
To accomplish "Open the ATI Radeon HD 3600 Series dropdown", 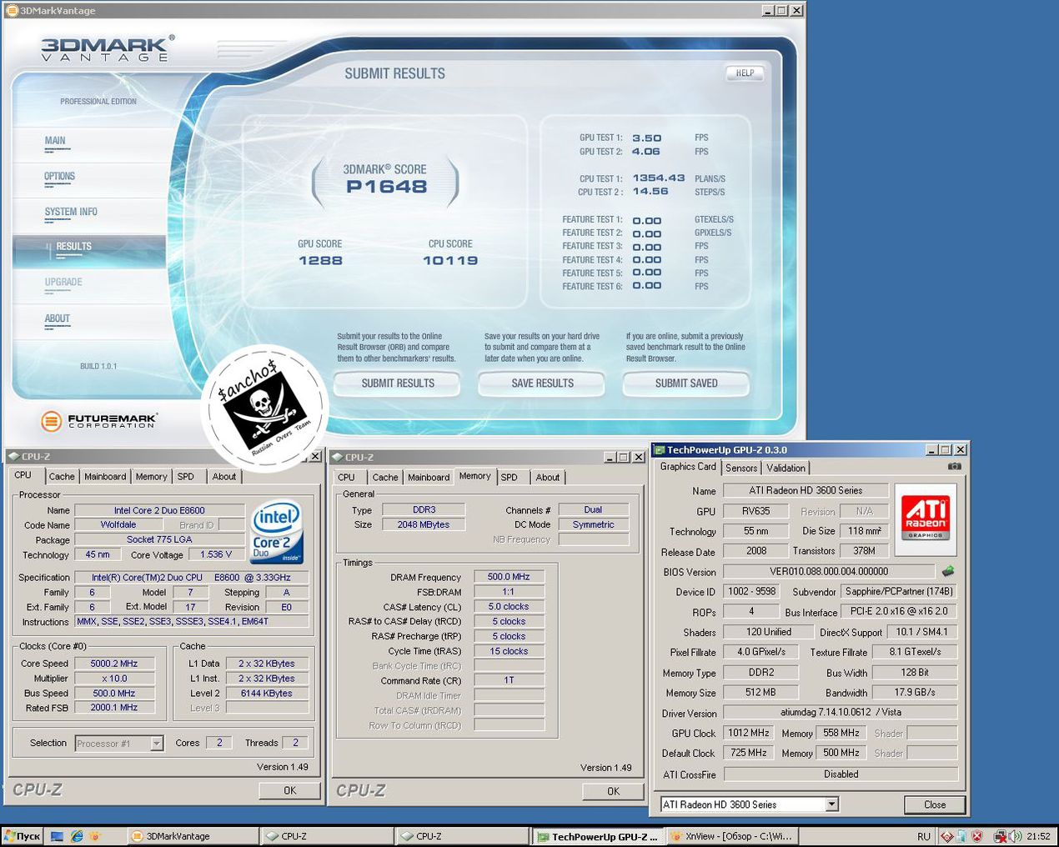I will 831,804.
